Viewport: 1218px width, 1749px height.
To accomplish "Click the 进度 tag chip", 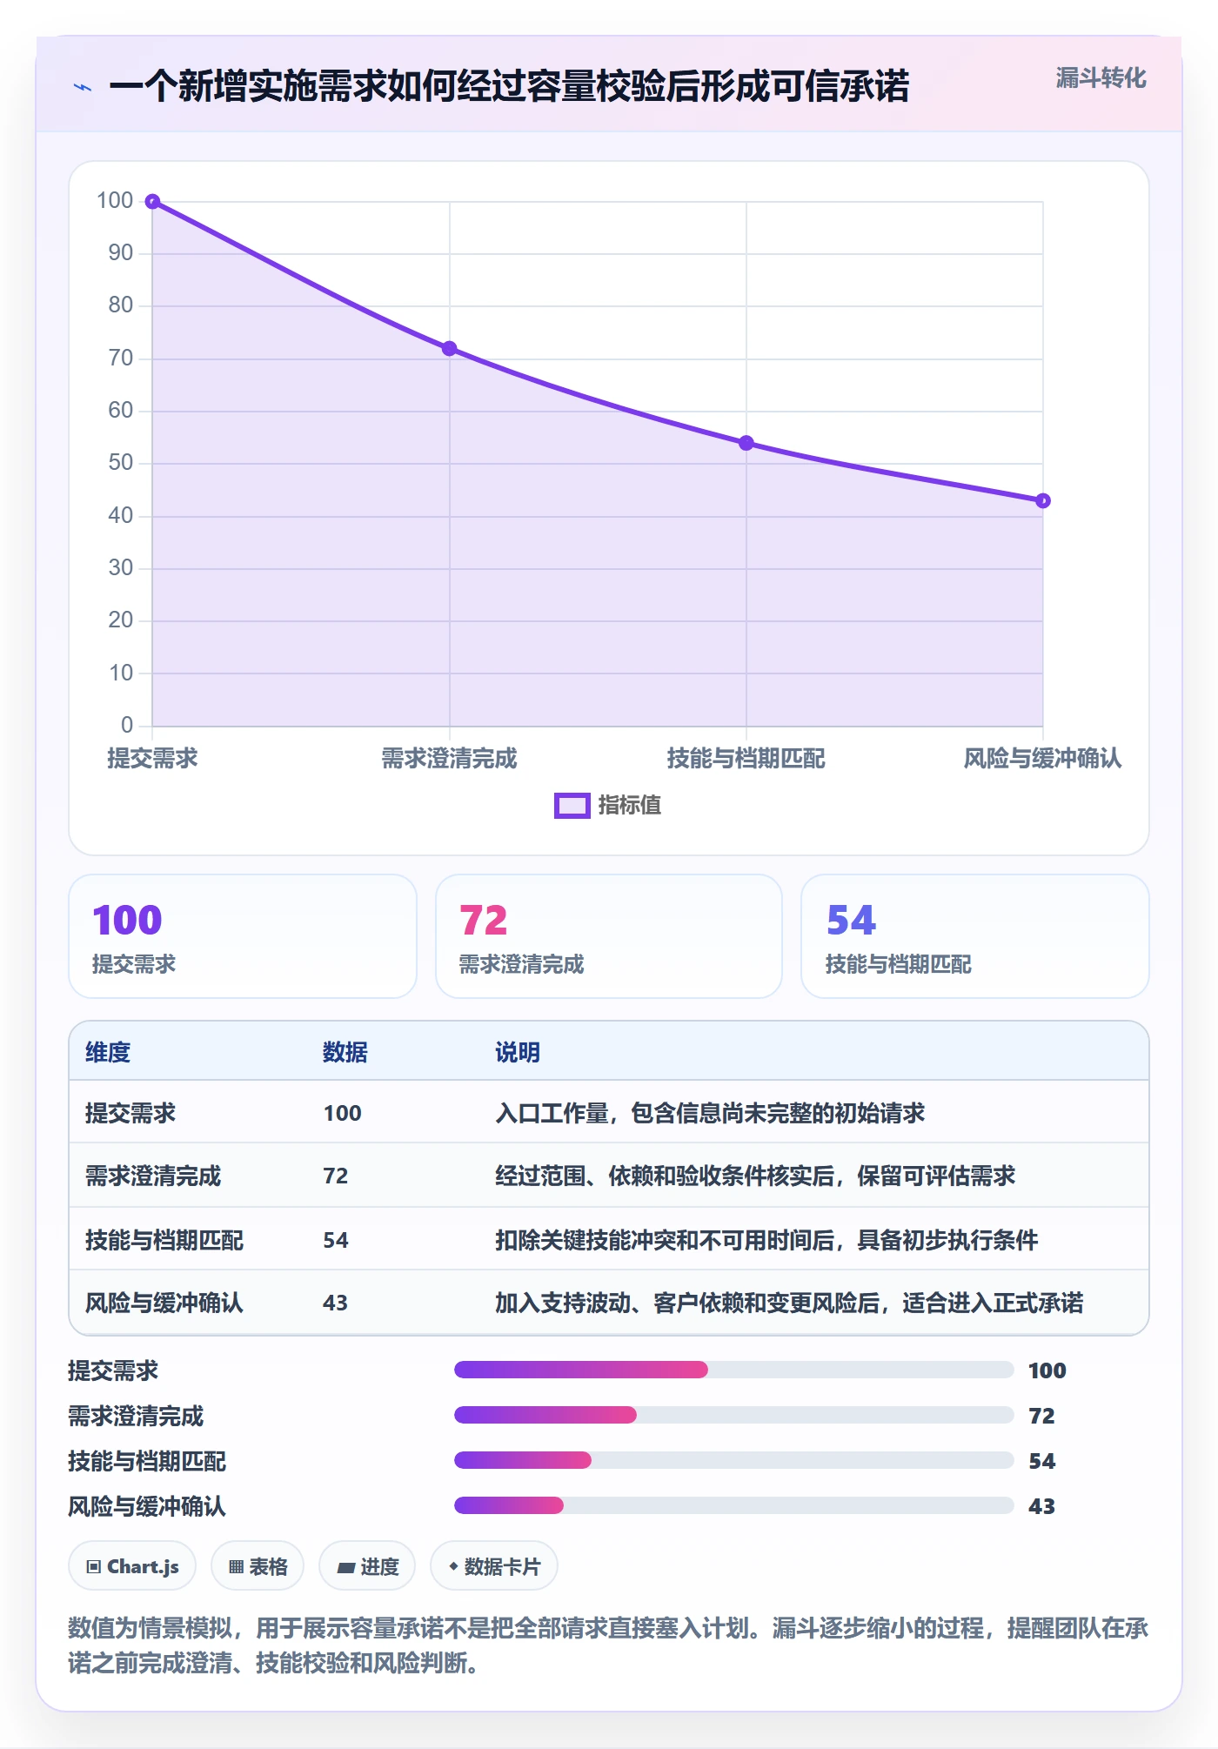I will [x=367, y=1566].
